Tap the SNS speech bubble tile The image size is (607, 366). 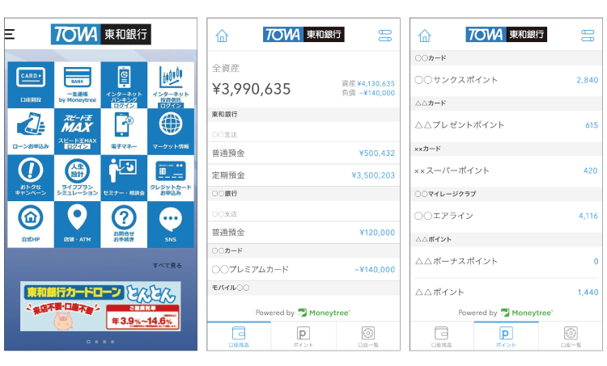(171, 224)
